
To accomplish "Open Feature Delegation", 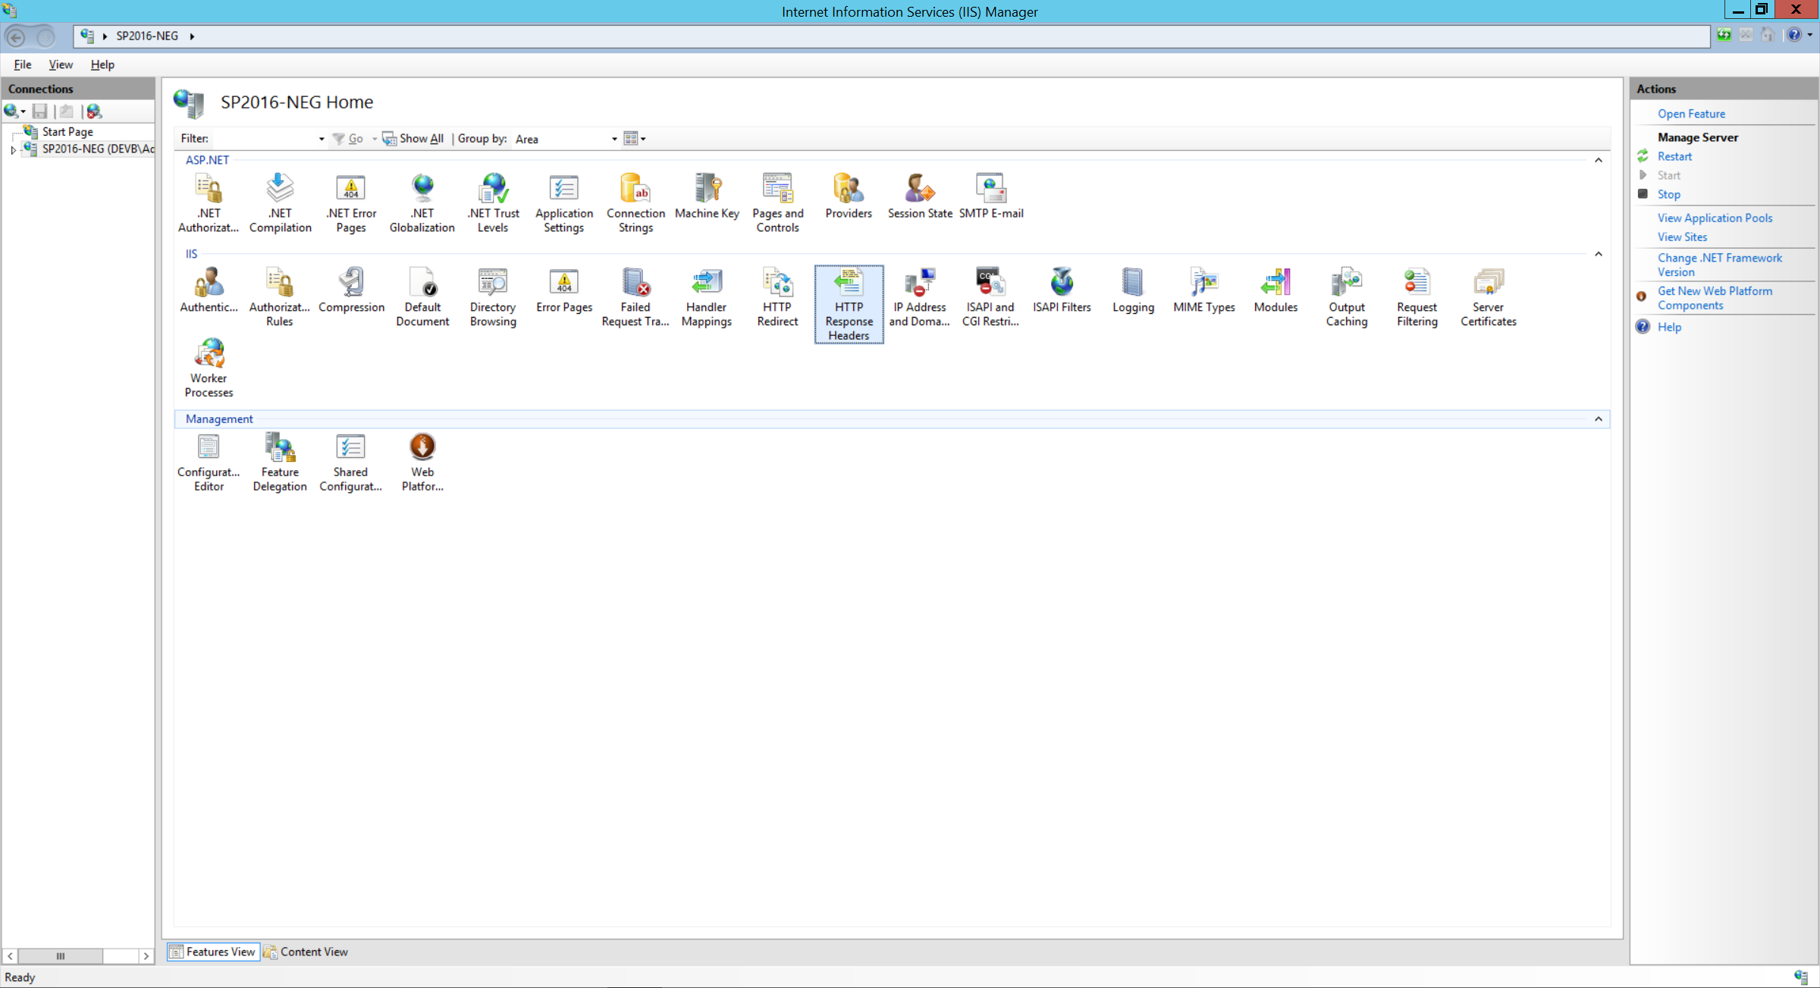I will (280, 462).
